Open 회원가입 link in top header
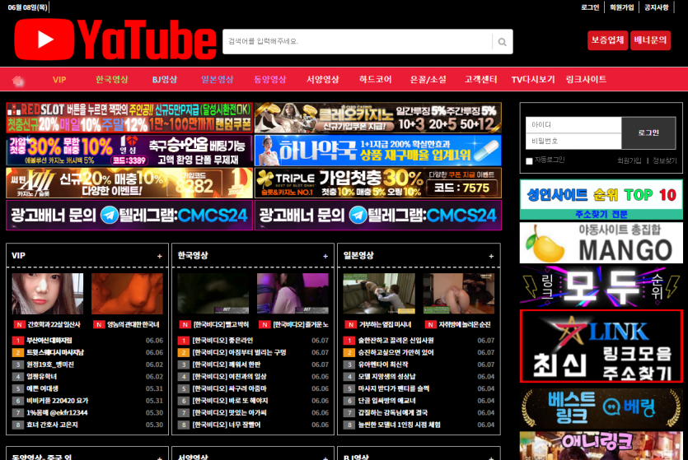 tap(622, 7)
